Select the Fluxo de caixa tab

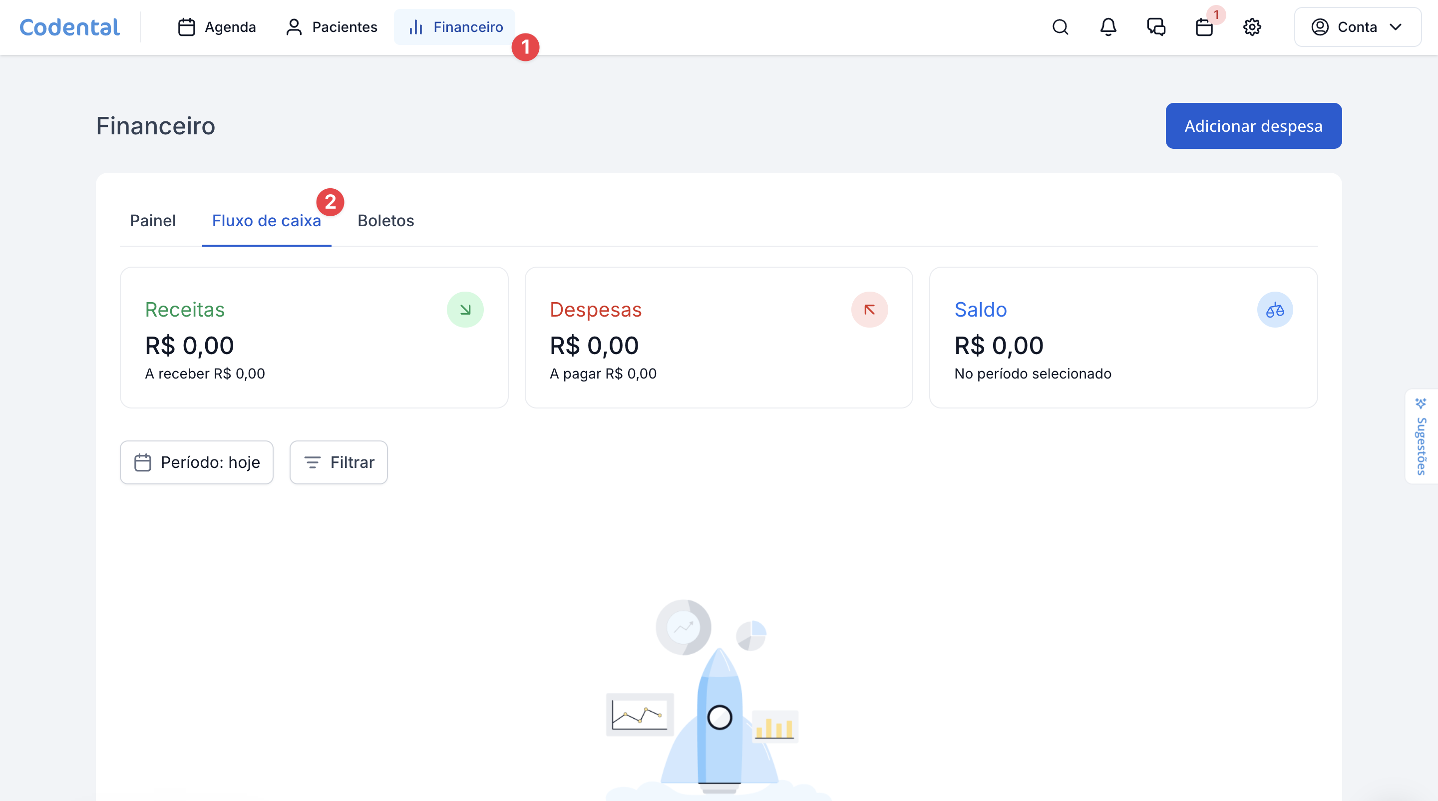click(x=266, y=221)
